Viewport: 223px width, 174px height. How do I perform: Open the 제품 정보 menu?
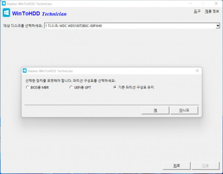tap(212, 12)
